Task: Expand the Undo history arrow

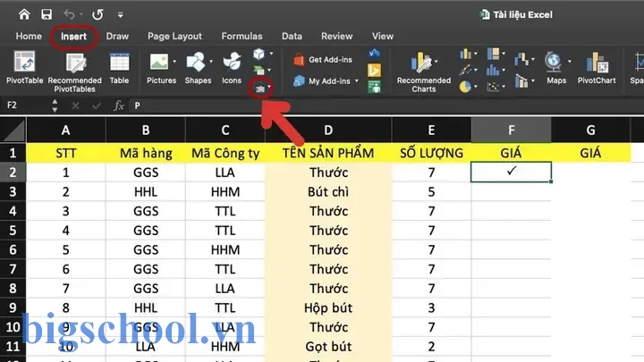Action: [80, 15]
